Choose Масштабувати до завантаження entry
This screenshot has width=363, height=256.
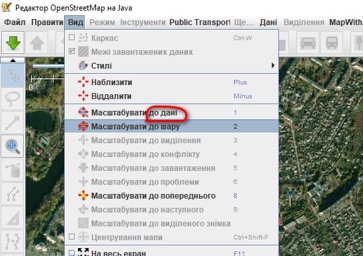click(171, 168)
